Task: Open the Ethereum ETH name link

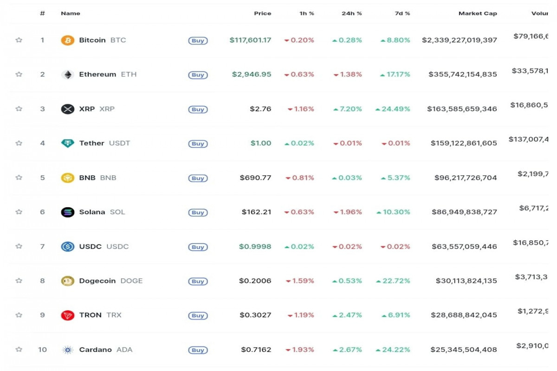Action: pyautogui.click(x=108, y=74)
